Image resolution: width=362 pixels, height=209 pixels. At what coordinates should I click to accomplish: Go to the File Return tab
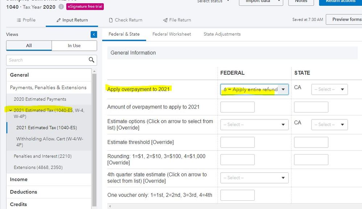177,20
